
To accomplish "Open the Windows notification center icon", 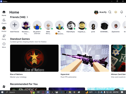I will (x=122, y=92).
